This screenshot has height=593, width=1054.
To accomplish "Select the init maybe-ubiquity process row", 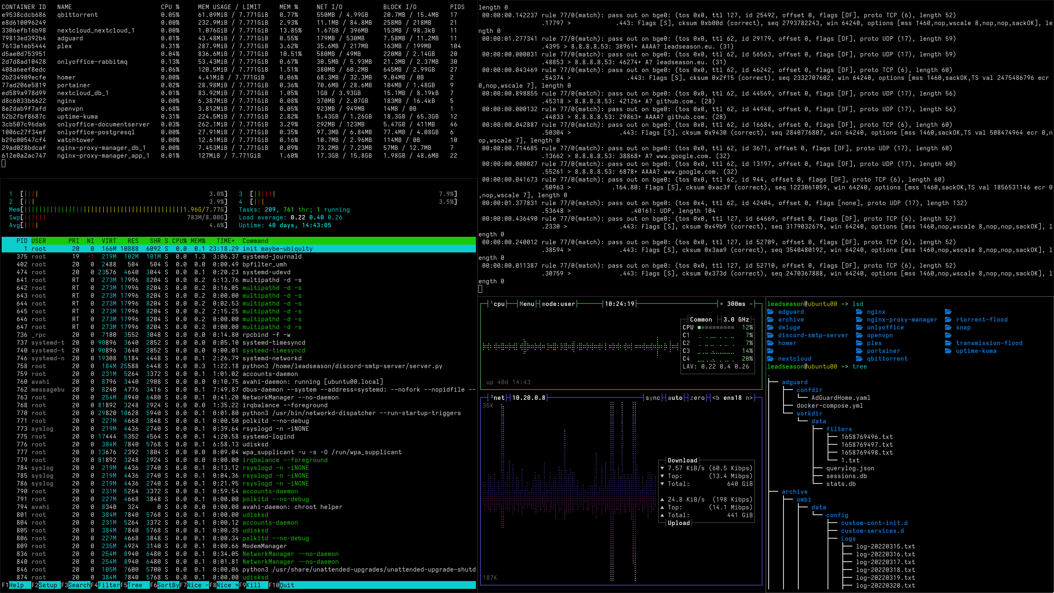I will [239, 249].
